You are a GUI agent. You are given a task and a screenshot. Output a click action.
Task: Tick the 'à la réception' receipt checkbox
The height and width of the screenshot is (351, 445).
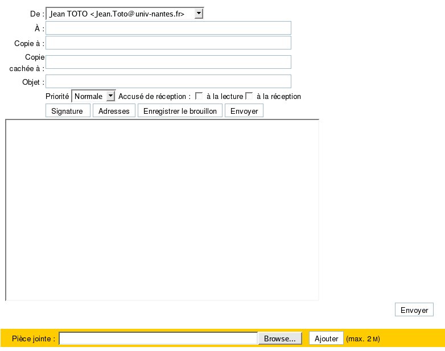(249, 97)
